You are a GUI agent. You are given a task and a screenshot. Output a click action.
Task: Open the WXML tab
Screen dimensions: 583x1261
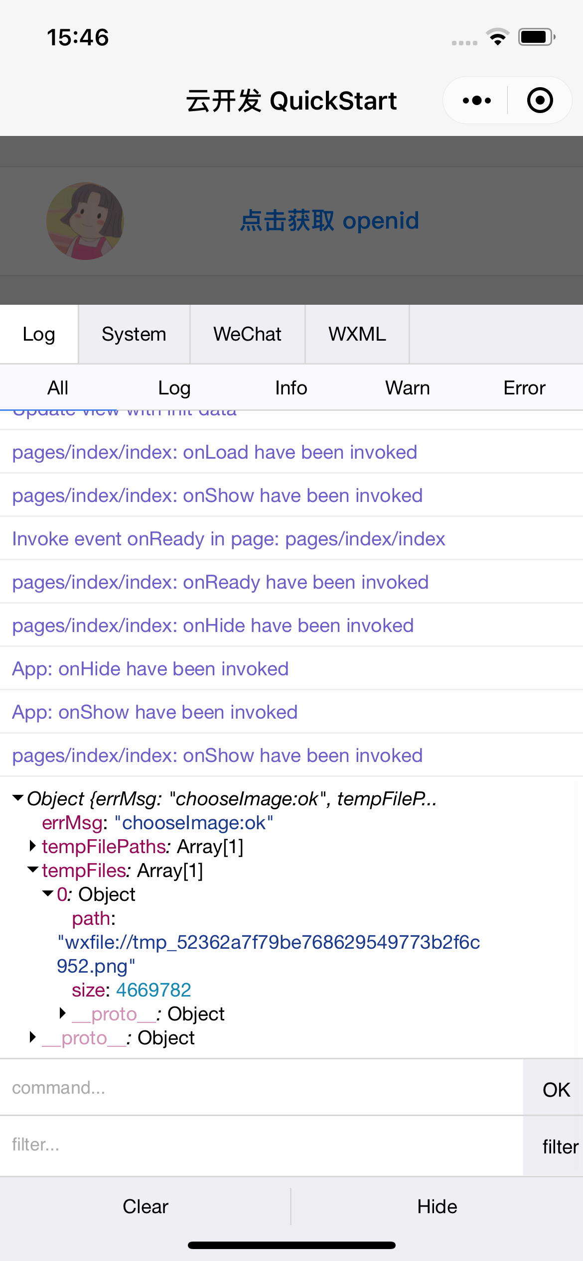pos(357,334)
